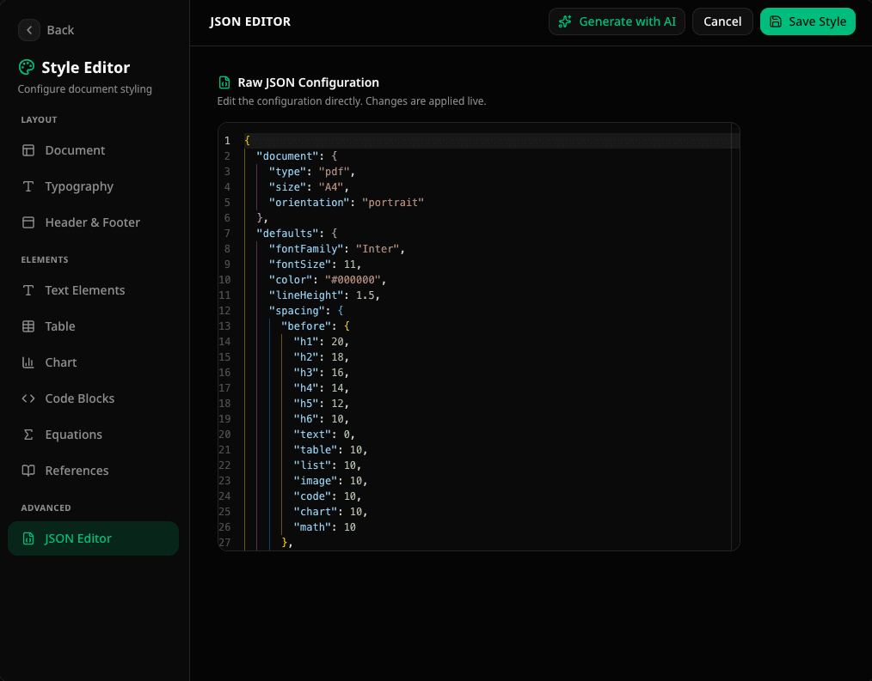
Task: Click the sparkle icon on Generate with AI
Action: pyautogui.click(x=565, y=21)
